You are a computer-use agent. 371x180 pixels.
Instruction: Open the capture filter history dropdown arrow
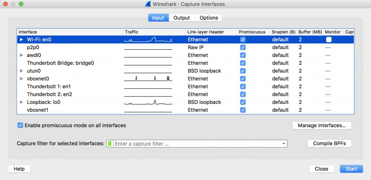point(284,144)
